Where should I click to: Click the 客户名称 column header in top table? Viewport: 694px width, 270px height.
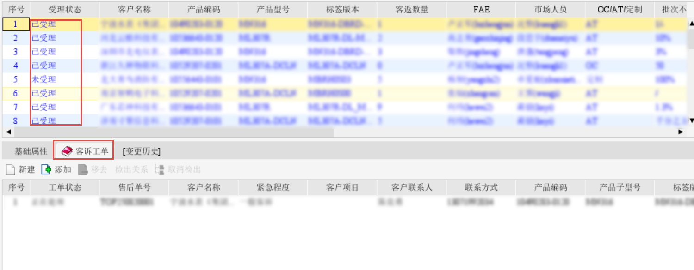coord(134,10)
